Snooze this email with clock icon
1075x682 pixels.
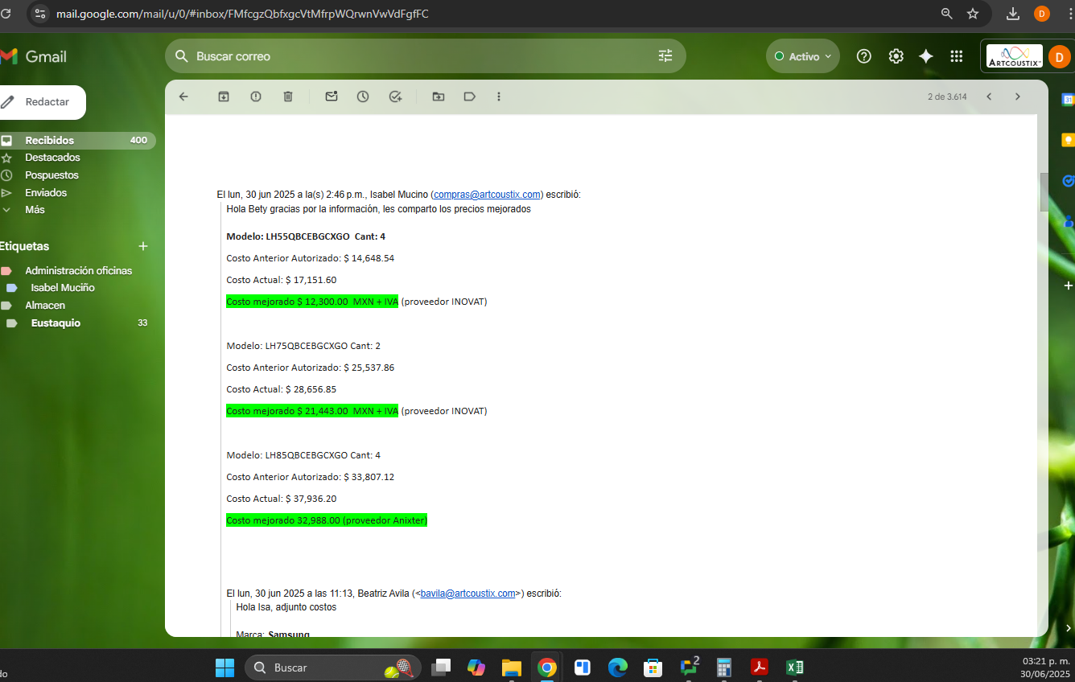(363, 97)
